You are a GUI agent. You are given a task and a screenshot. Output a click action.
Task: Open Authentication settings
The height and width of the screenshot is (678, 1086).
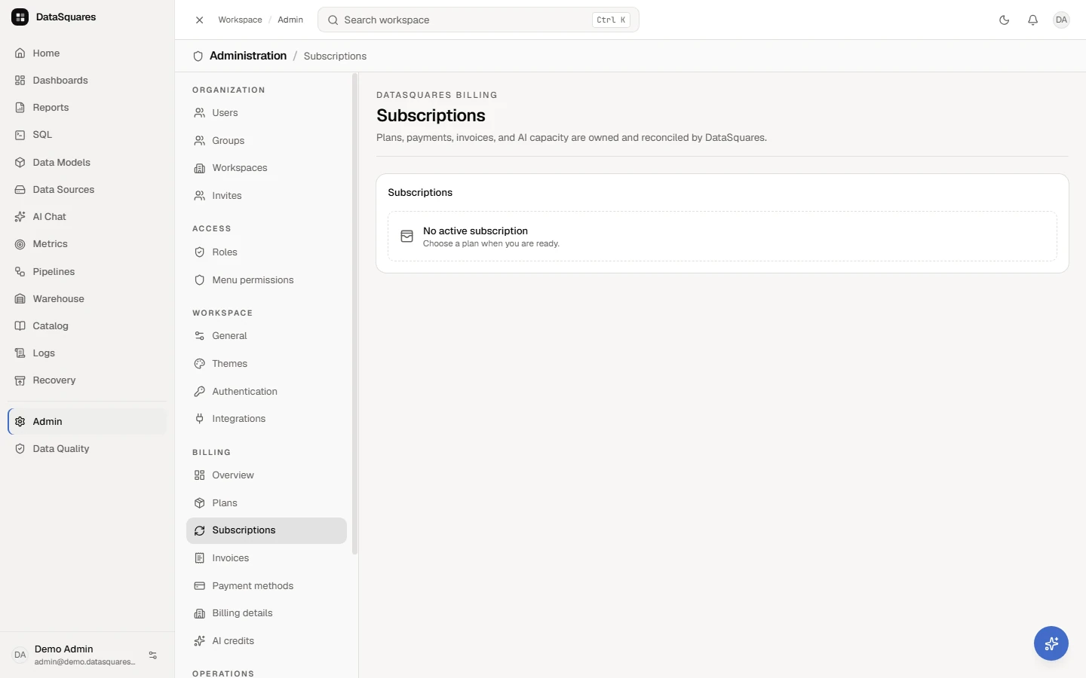(266, 392)
